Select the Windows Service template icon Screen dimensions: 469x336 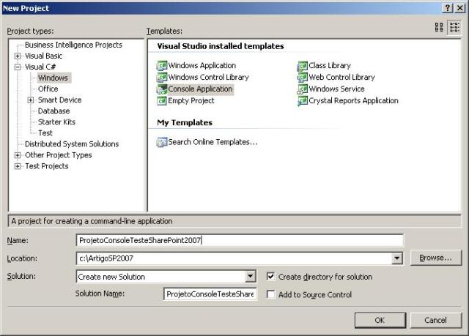(303, 89)
